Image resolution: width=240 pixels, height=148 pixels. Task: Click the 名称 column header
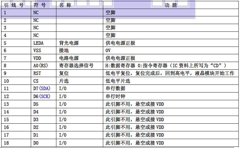(65, 5)
